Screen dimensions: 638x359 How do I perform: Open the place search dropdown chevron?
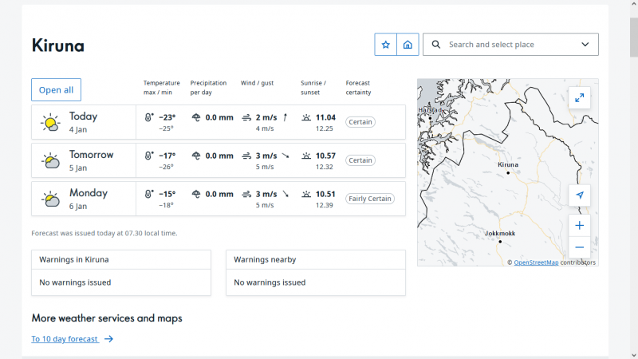585,45
